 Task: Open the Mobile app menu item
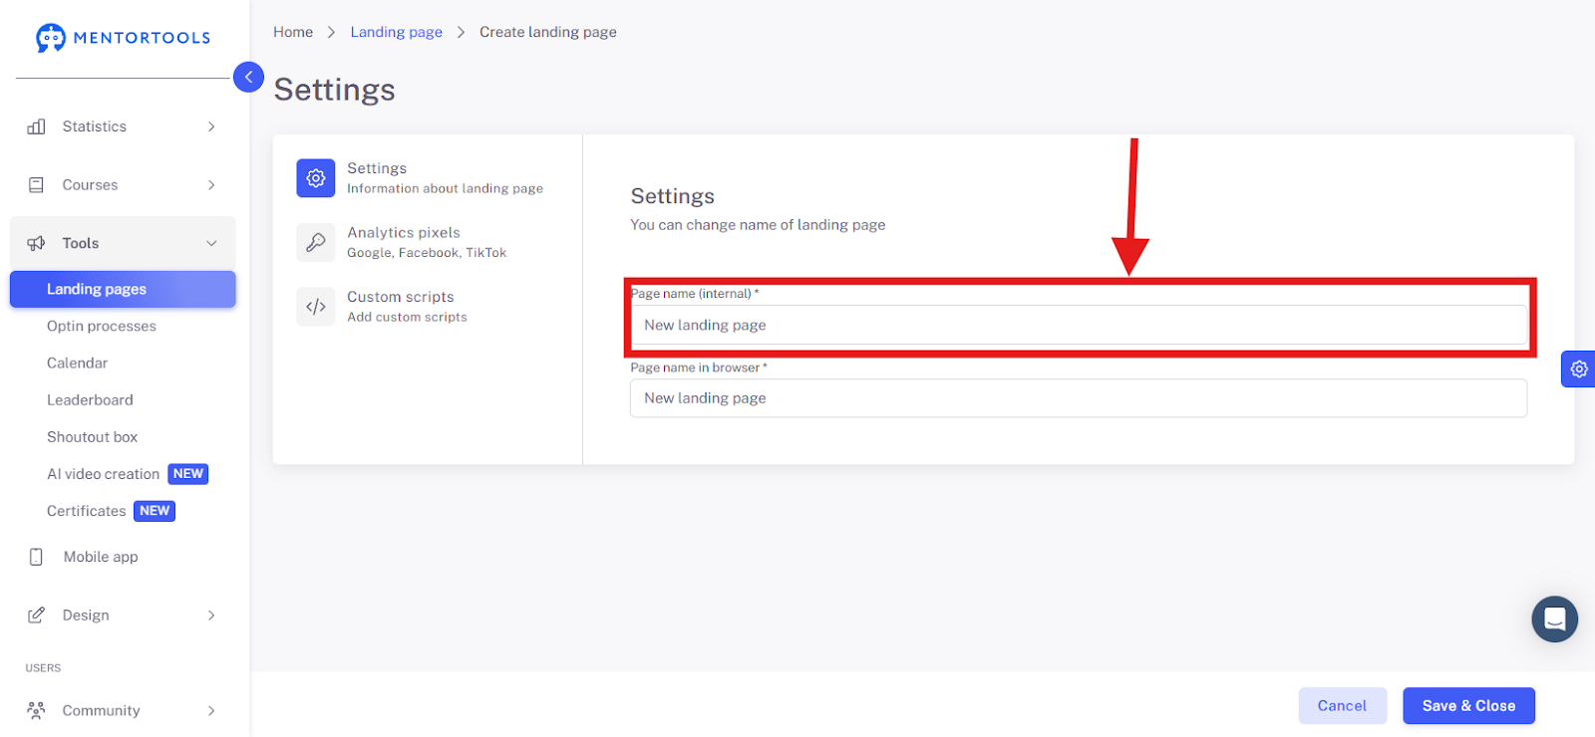(101, 557)
